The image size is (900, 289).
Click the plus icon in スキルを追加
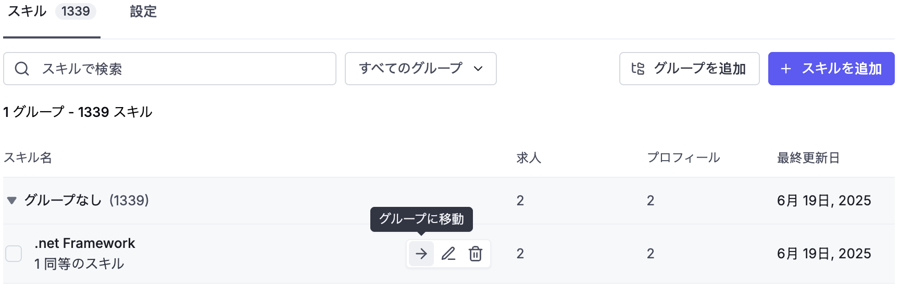(x=786, y=69)
